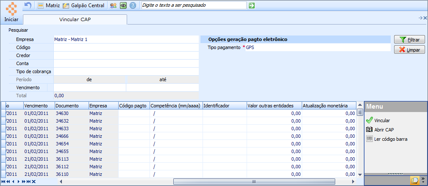Click horizontal scrollbar left arrow
The image size is (428, 186).
pyautogui.click(x=61, y=182)
